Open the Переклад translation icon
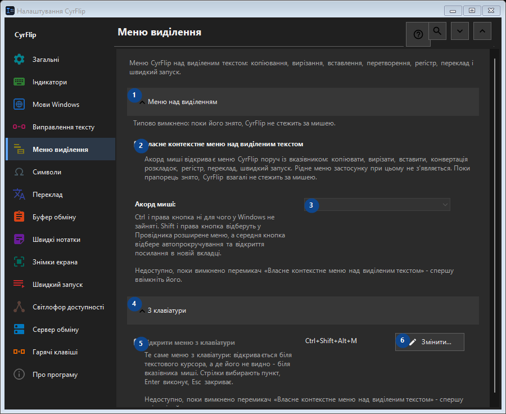The image size is (506, 414). tap(19, 195)
